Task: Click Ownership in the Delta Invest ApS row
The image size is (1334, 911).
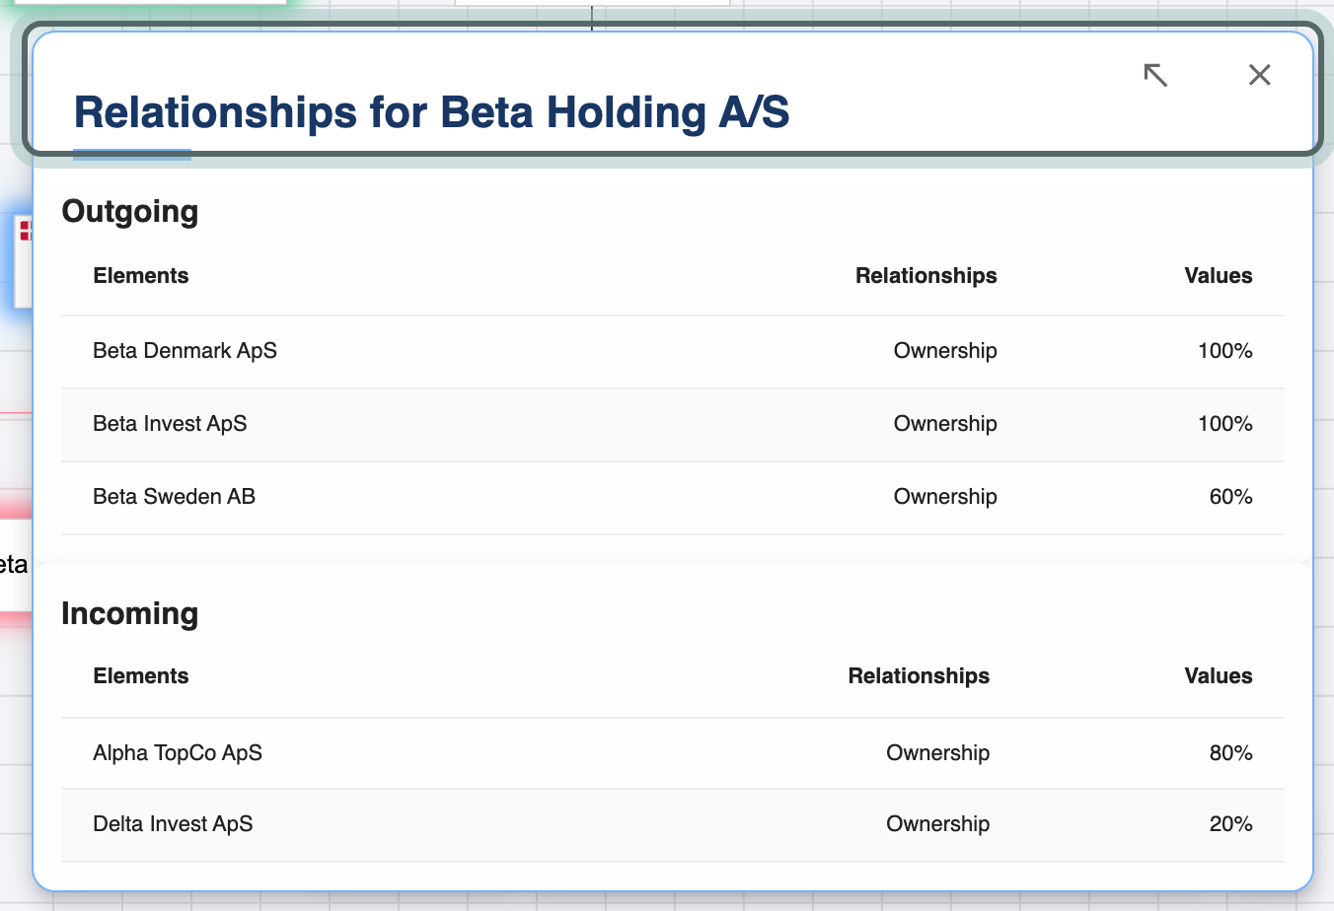Action: 937,824
